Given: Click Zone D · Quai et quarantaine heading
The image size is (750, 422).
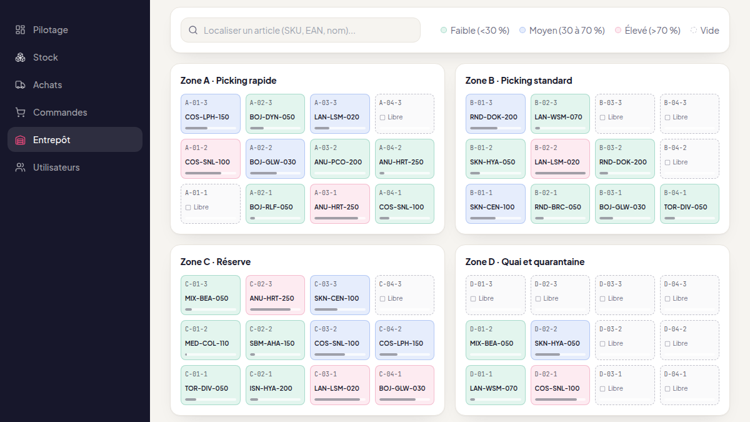Looking at the screenshot, I should click(x=525, y=262).
